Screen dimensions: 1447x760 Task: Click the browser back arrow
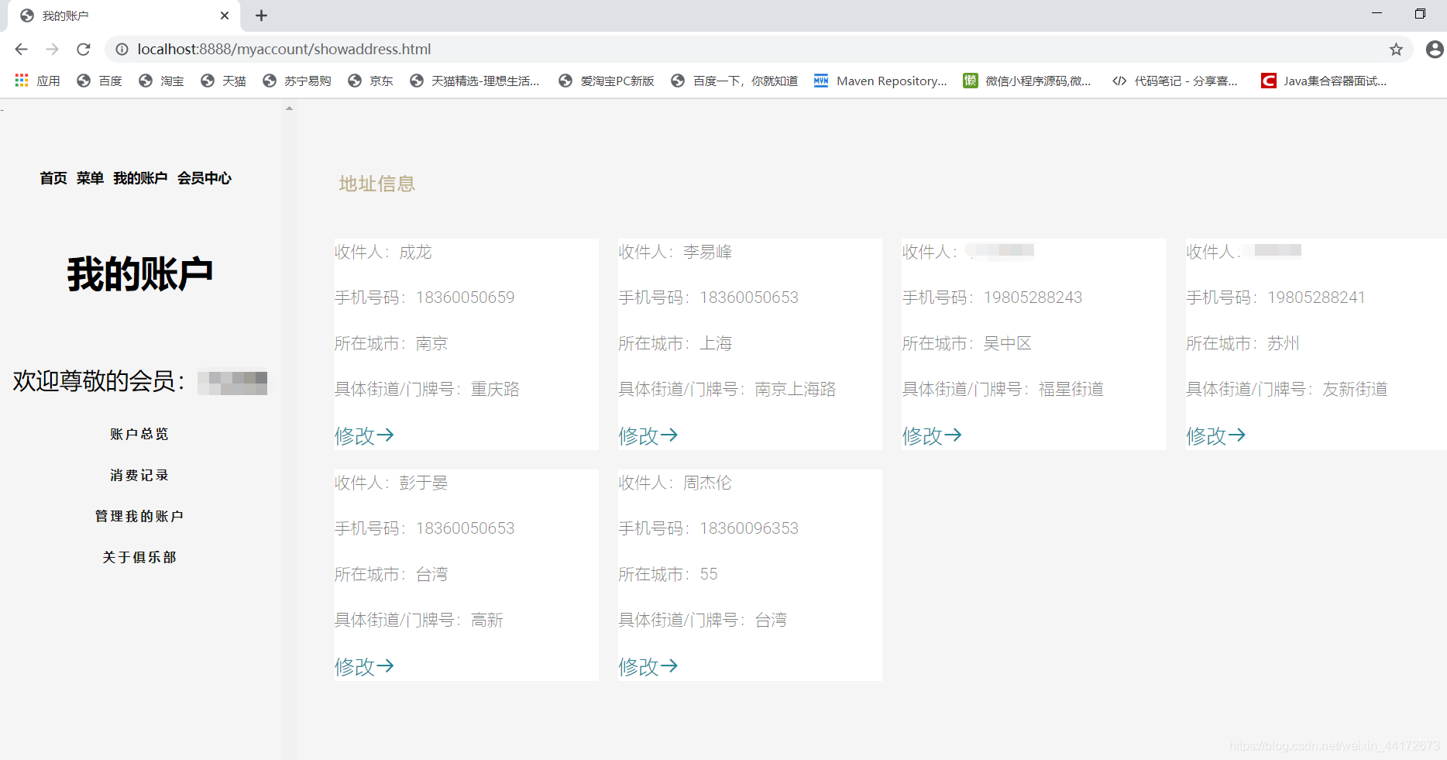(x=21, y=49)
